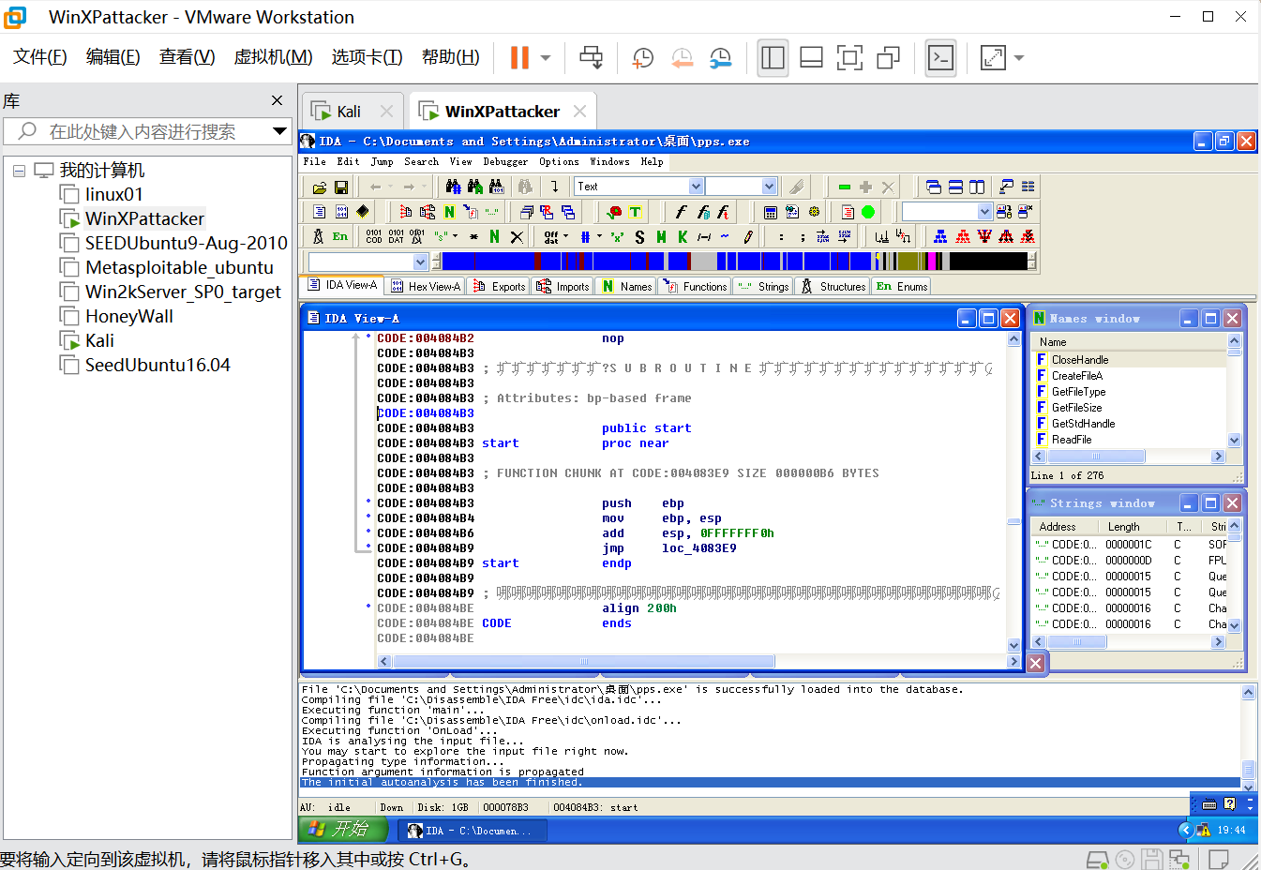
Task: Open hex dump view toolbar icon
Action: pyautogui.click(x=341, y=212)
